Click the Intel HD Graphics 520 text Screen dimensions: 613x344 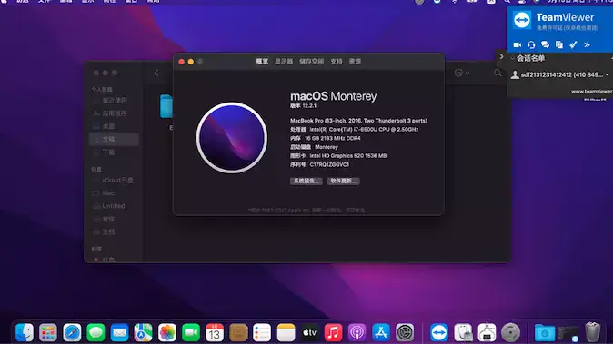(348, 155)
